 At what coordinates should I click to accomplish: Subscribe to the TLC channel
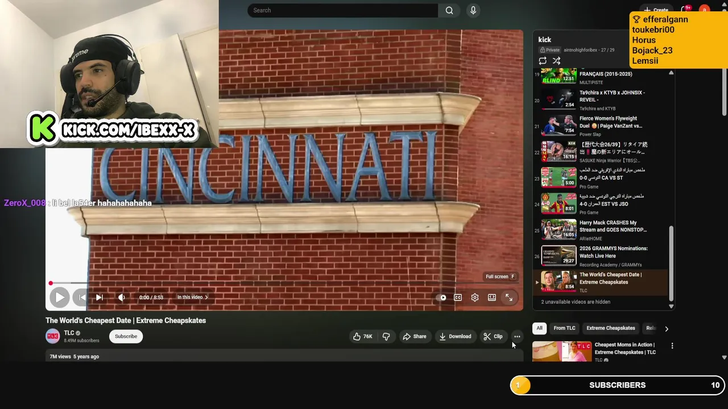pyautogui.click(x=126, y=336)
